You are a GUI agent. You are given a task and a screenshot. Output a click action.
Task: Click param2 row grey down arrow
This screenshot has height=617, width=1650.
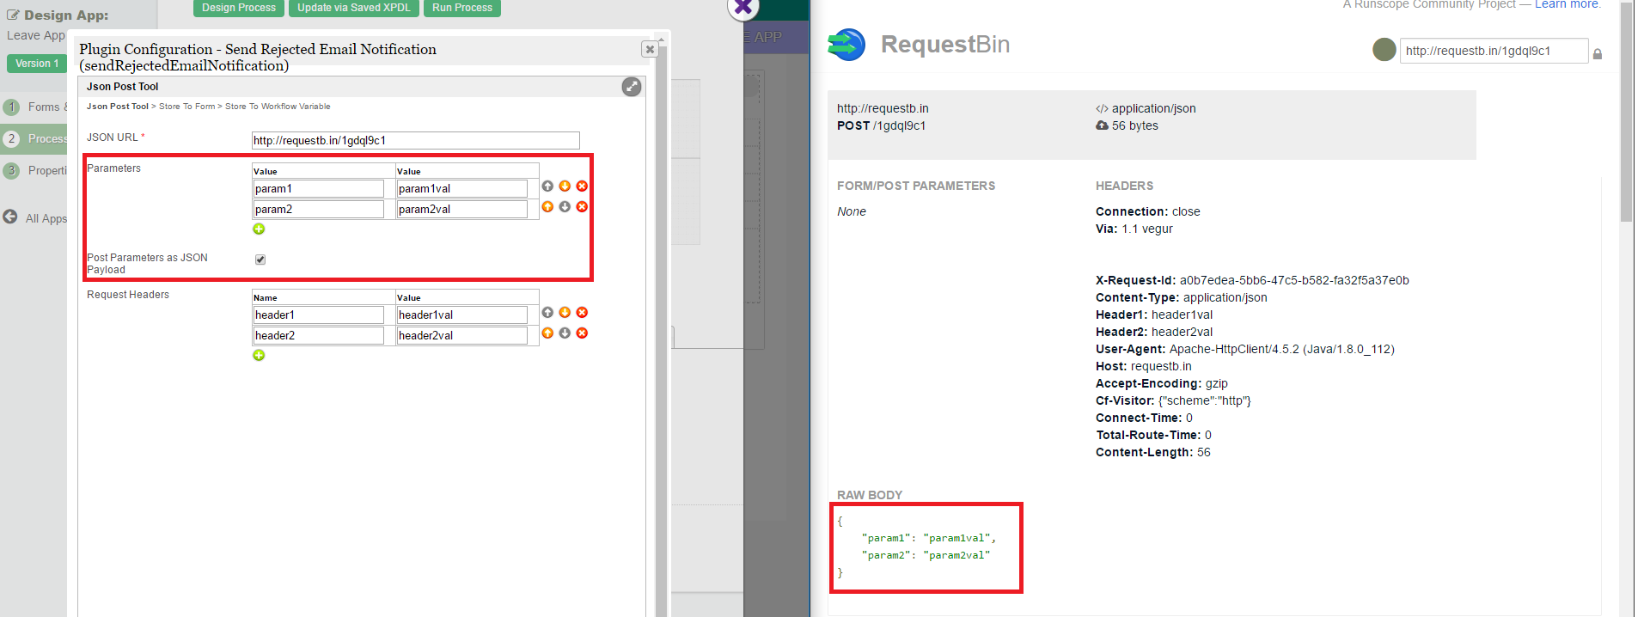565,207
